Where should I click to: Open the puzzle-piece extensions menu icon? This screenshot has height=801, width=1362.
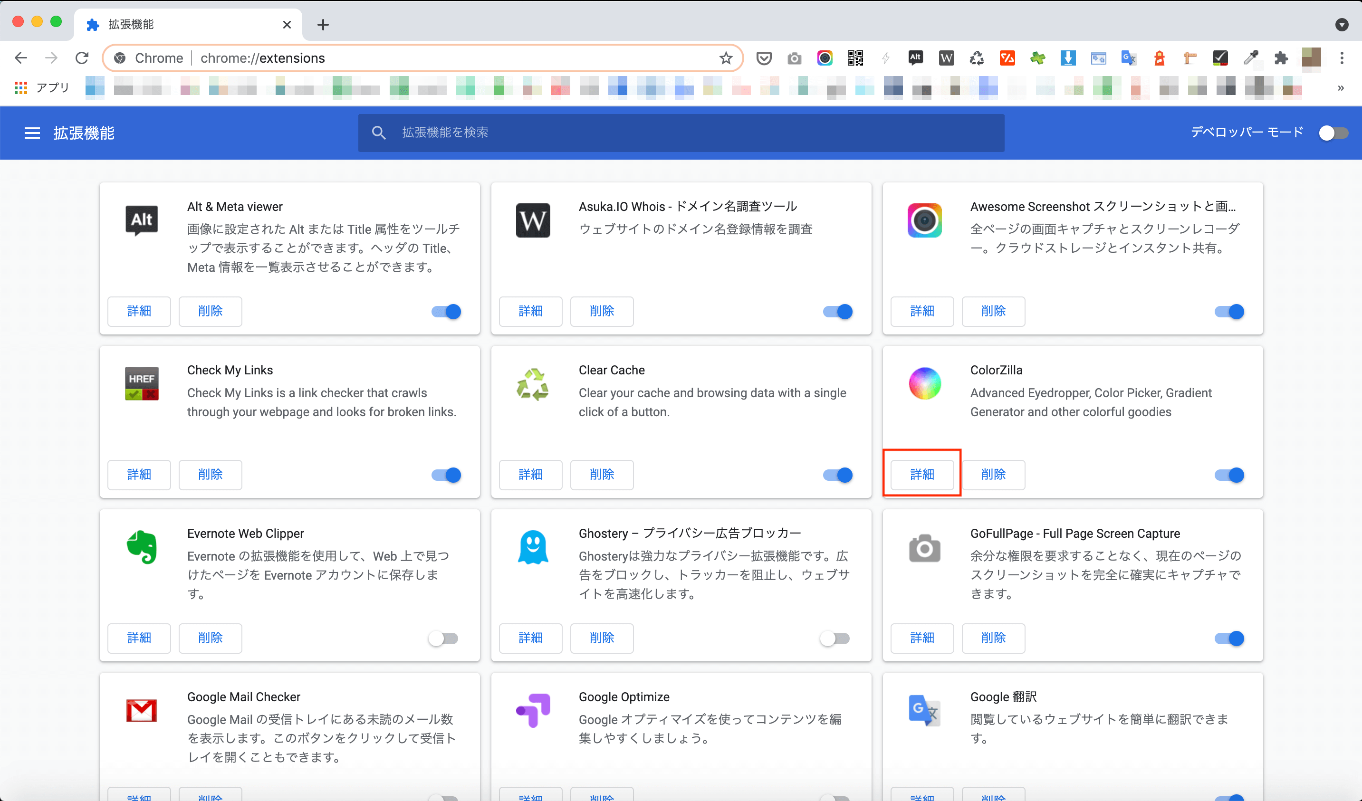[1281, 58]
